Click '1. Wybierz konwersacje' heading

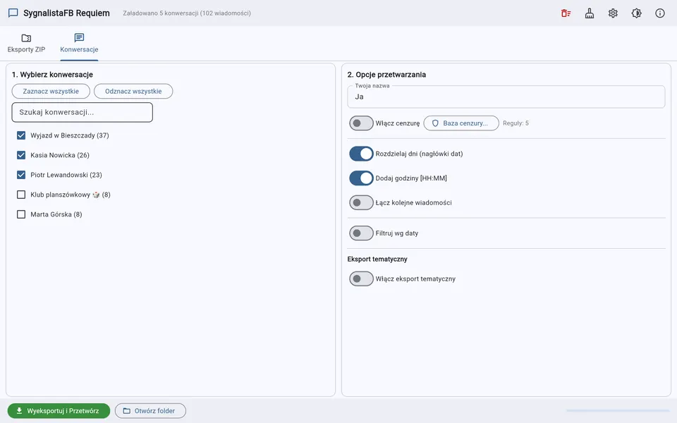pos(52,75)
